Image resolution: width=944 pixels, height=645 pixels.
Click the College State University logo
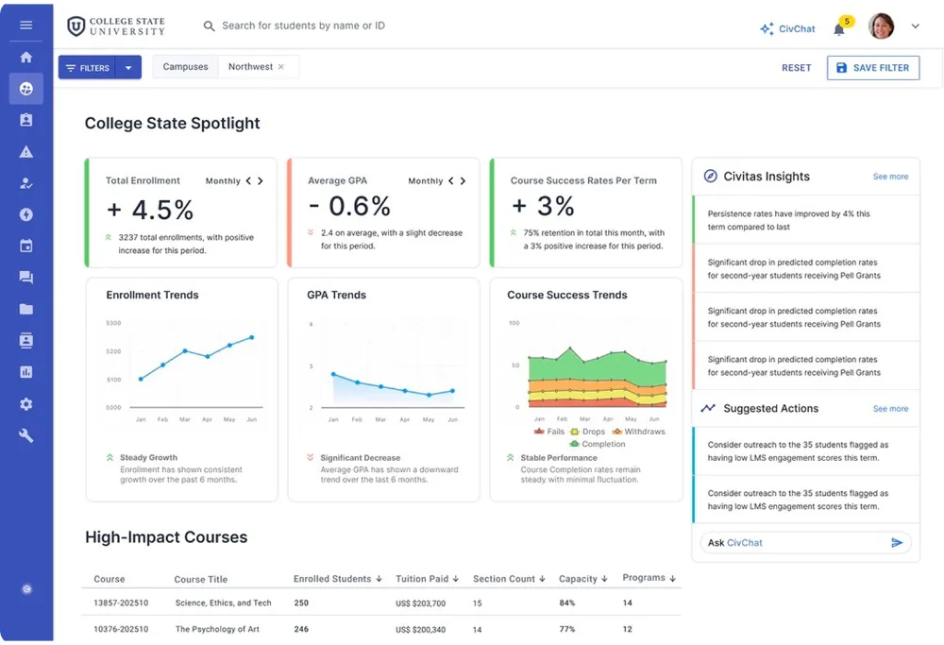click(115, 25)
